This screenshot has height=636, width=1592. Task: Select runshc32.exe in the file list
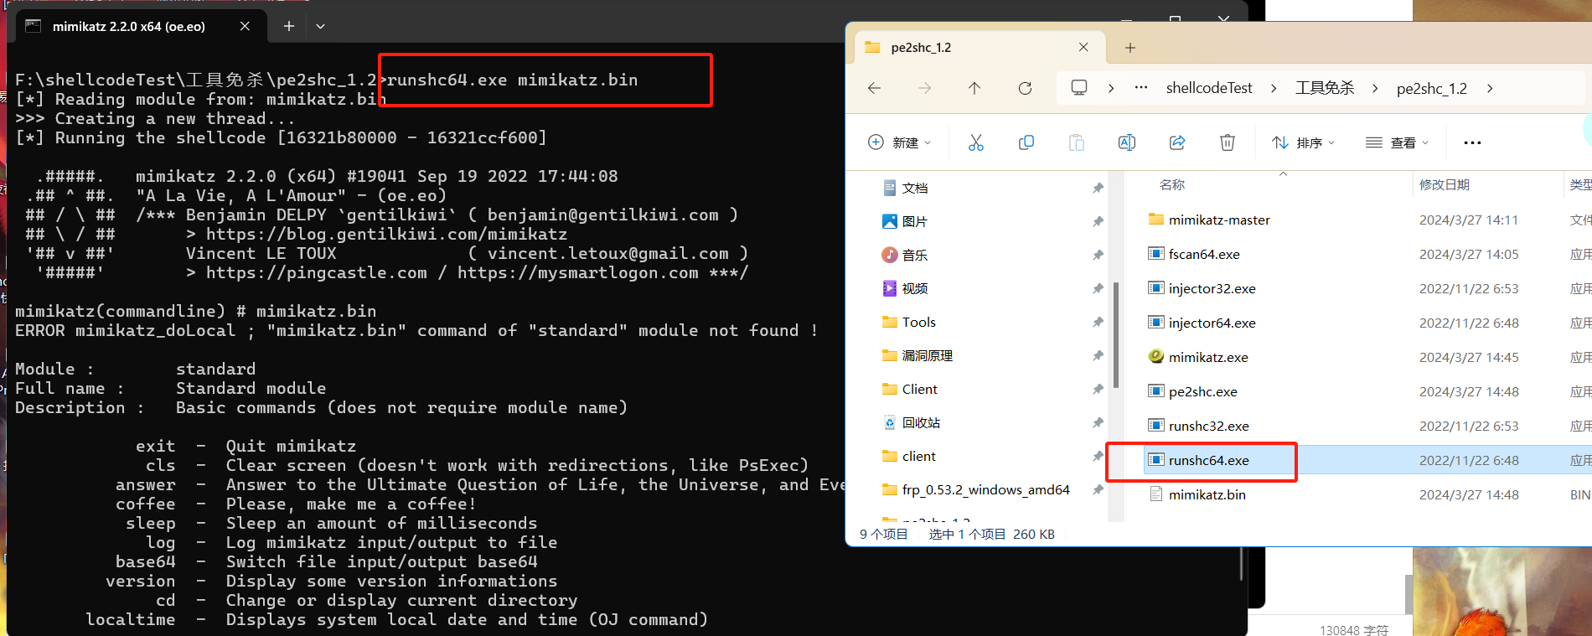1208,426
